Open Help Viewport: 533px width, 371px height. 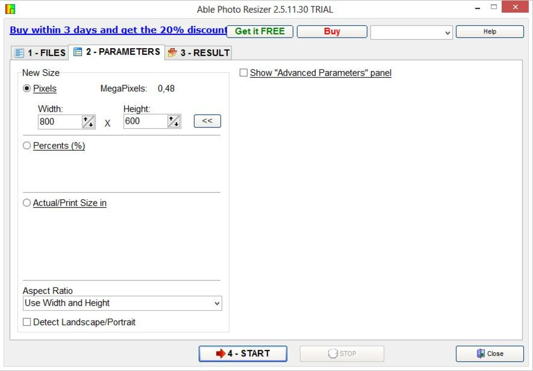[489, 31]
